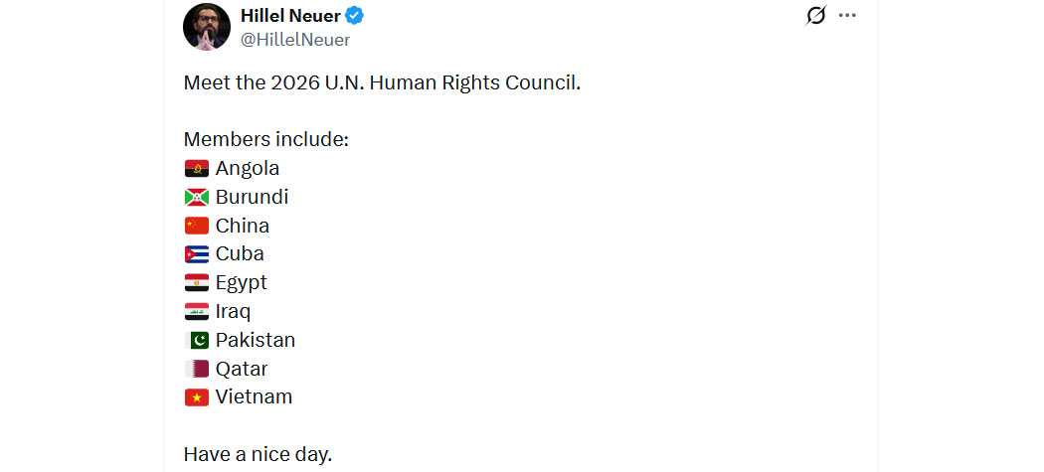Click the word Pakistan in the list
This screenshot has height=472, width=1044.
tap(255, 340)
